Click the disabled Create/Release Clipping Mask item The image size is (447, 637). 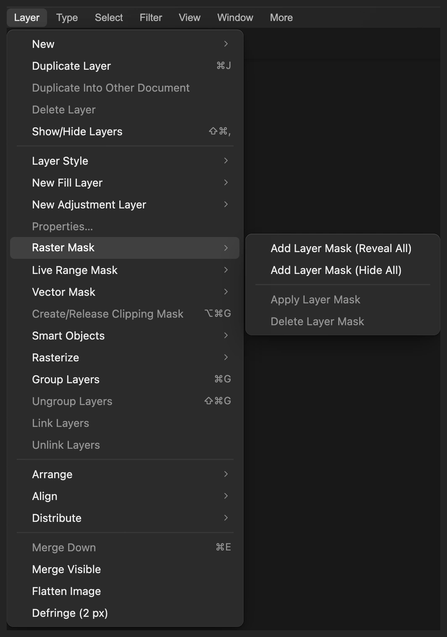pos(125,314)
